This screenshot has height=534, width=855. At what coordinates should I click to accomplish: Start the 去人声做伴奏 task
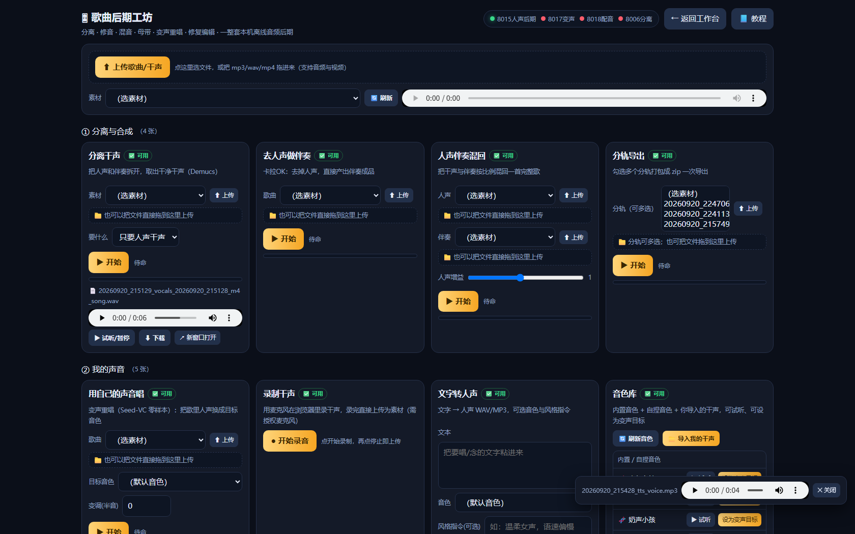pos(283,239)
